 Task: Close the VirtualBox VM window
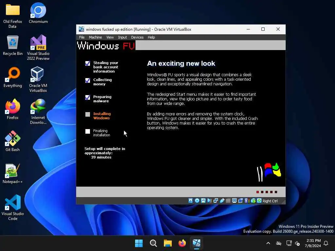click(278, 29)
